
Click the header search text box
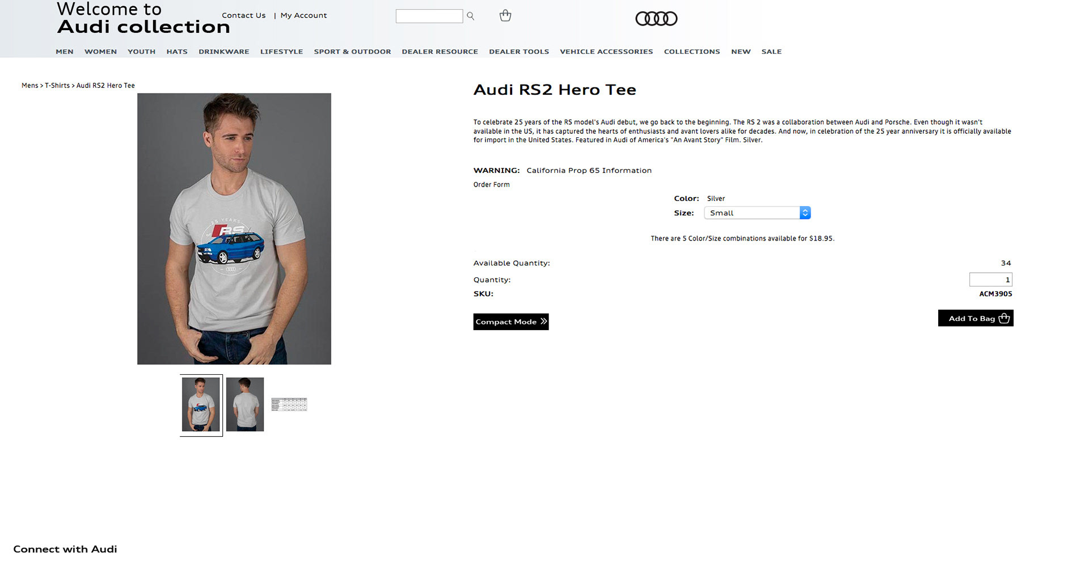coord(429,16)
